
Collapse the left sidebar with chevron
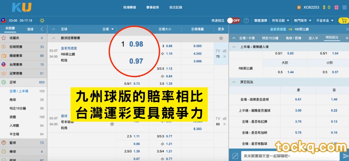click(x=42, y=29)
